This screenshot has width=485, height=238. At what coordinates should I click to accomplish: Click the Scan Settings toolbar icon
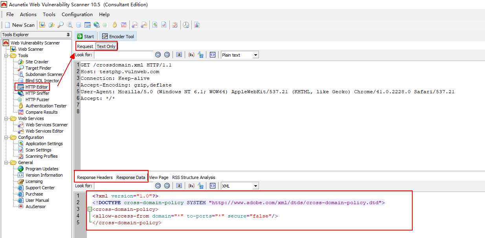tap(164, 25)
